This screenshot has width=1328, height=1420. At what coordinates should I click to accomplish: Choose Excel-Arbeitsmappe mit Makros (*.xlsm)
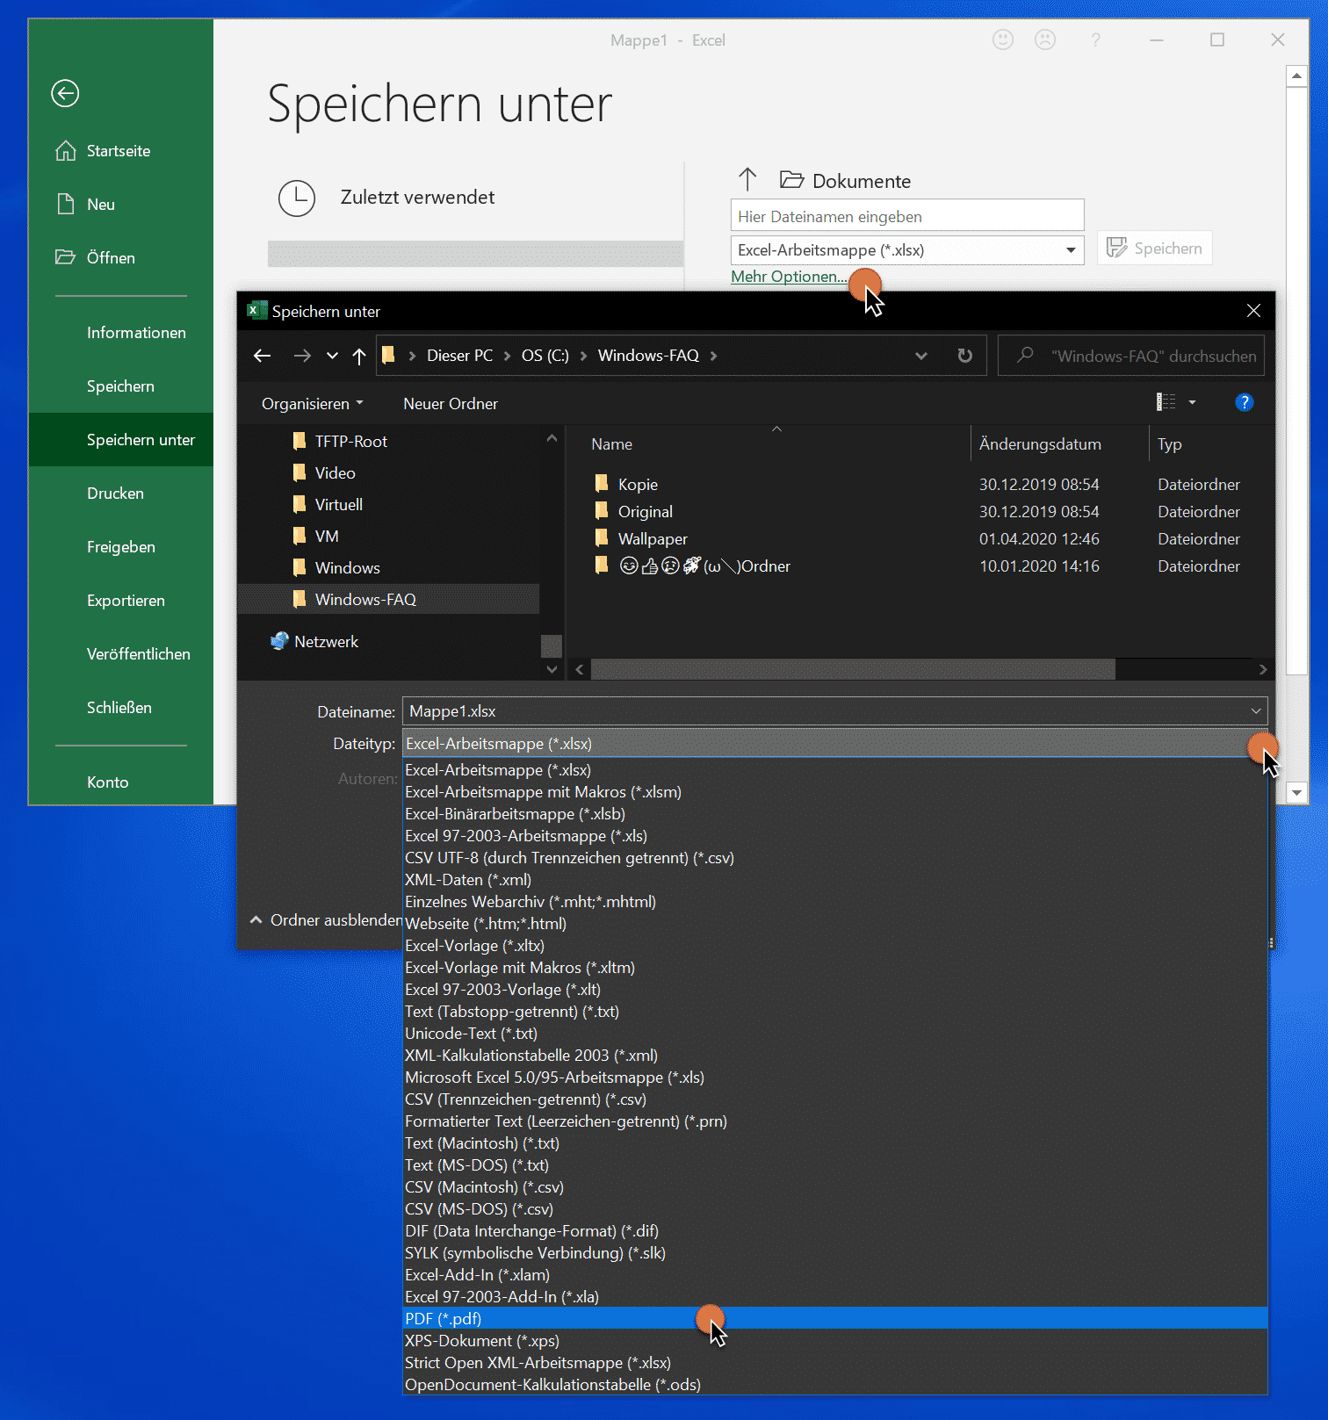coord(834,792)
